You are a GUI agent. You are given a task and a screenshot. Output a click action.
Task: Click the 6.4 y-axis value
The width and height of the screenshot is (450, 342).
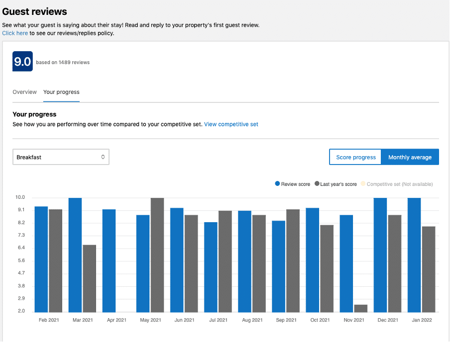21,248
